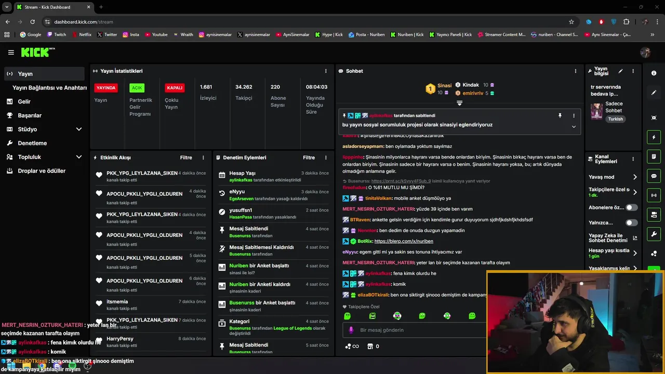The height and width of the screenshot is (374, 665).
Task: Open Takipçilere özel settings arrow
Action: (x=635, y=192)
